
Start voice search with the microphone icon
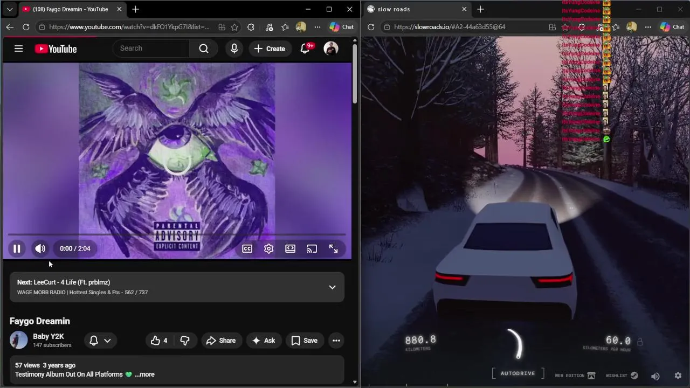(234, 48)
